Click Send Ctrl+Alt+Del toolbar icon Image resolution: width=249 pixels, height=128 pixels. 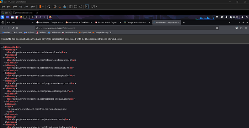tap(49, 7)
